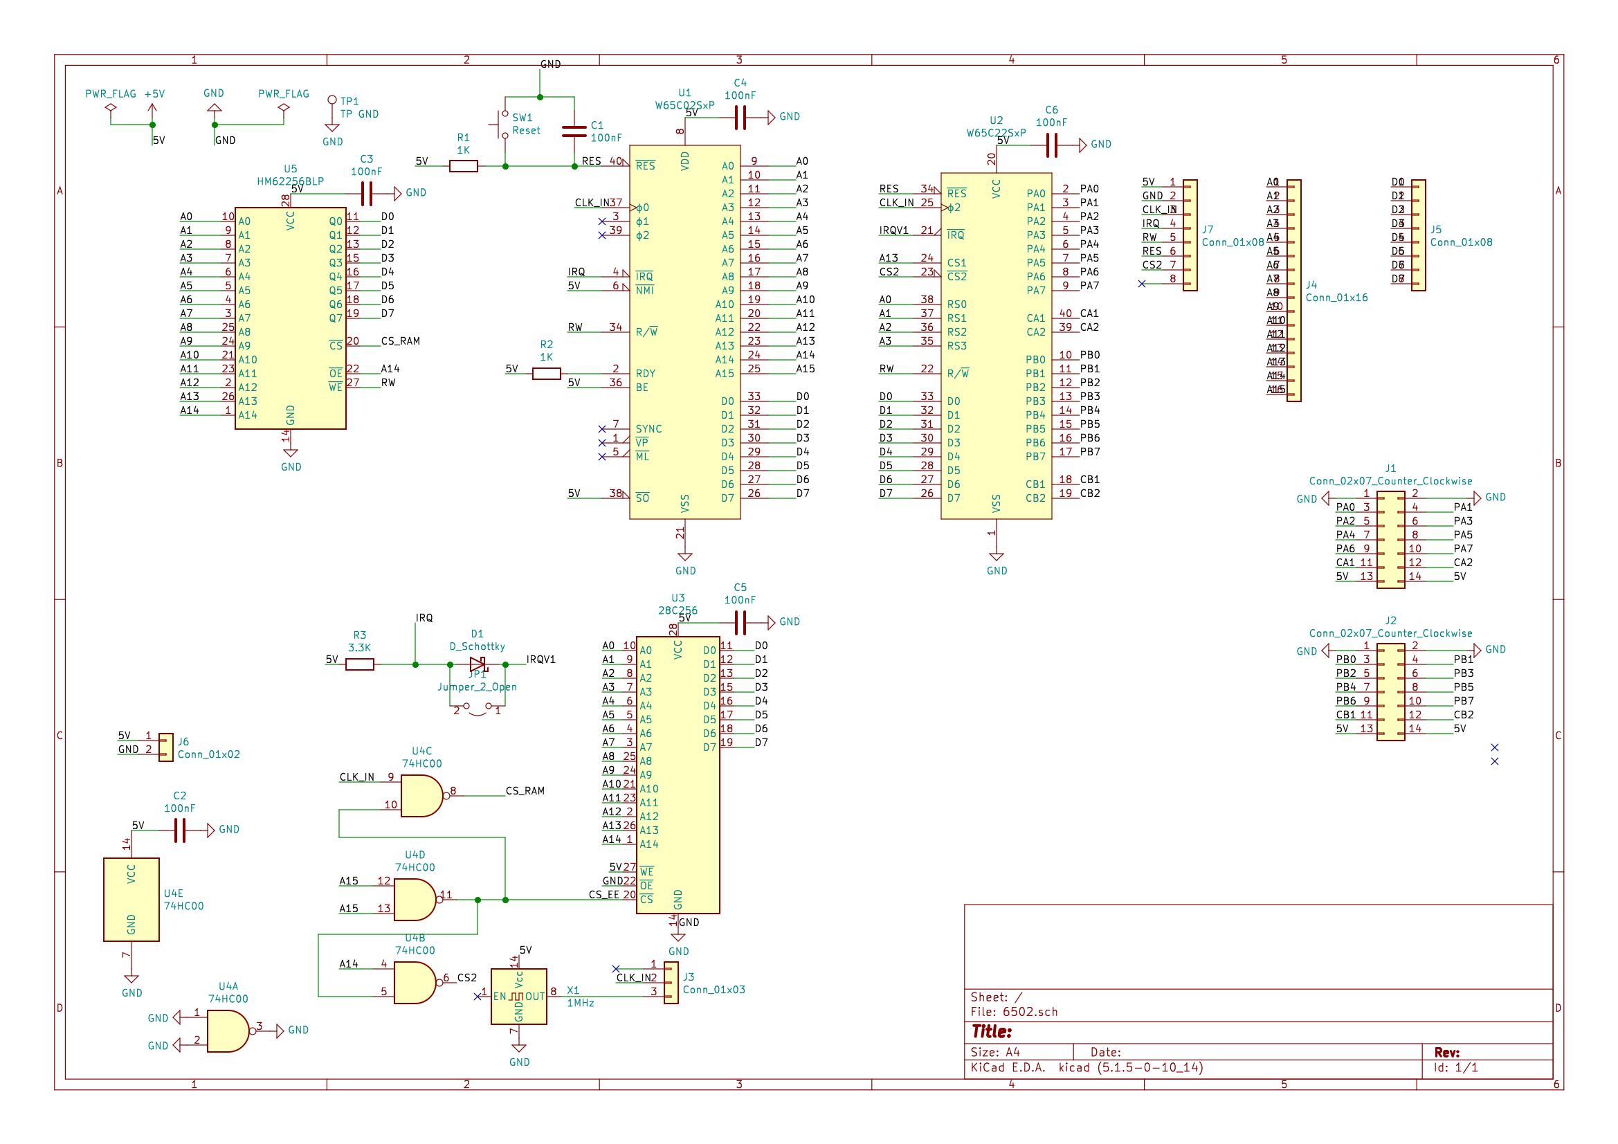Click the 'NMI' pin name on U1
Viewport: 1618px width, 1144px height.
(644, 291)
